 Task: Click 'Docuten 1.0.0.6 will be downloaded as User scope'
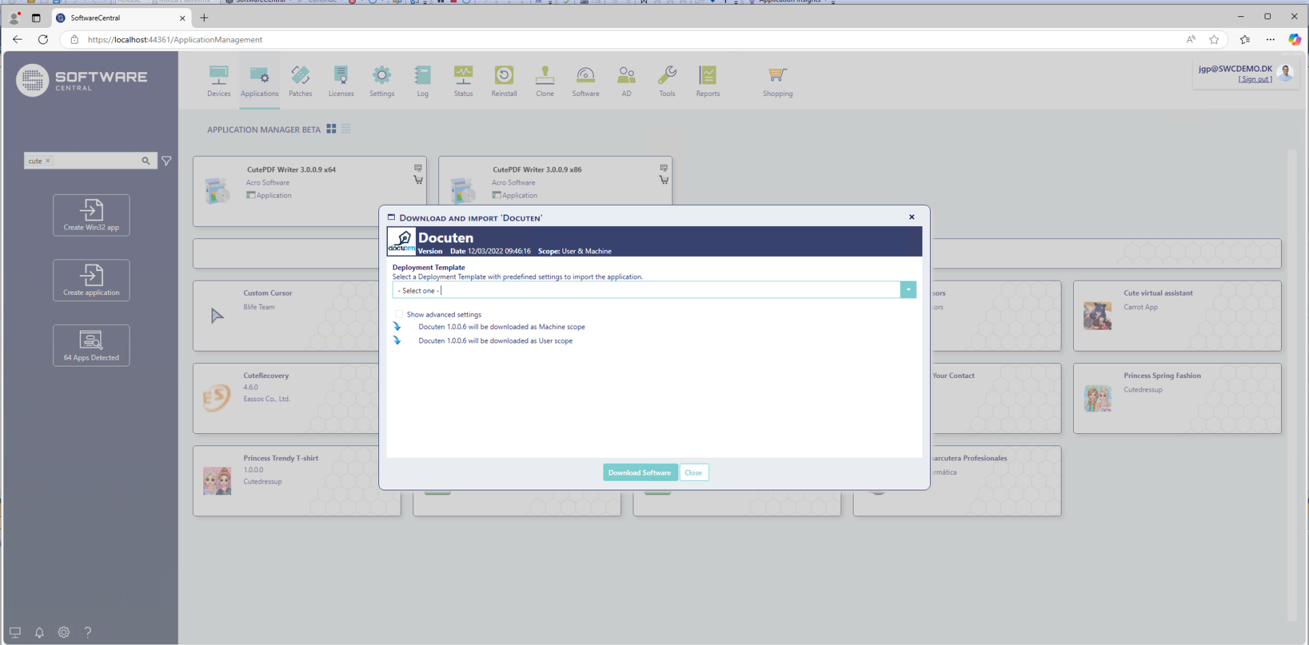coord(496,341)
